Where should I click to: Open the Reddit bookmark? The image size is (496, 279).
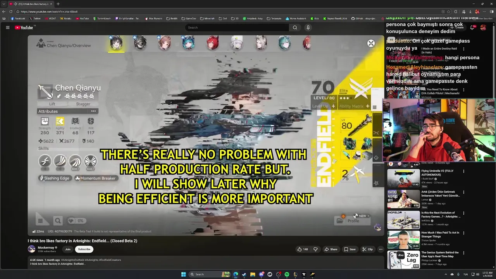point(172,18)
